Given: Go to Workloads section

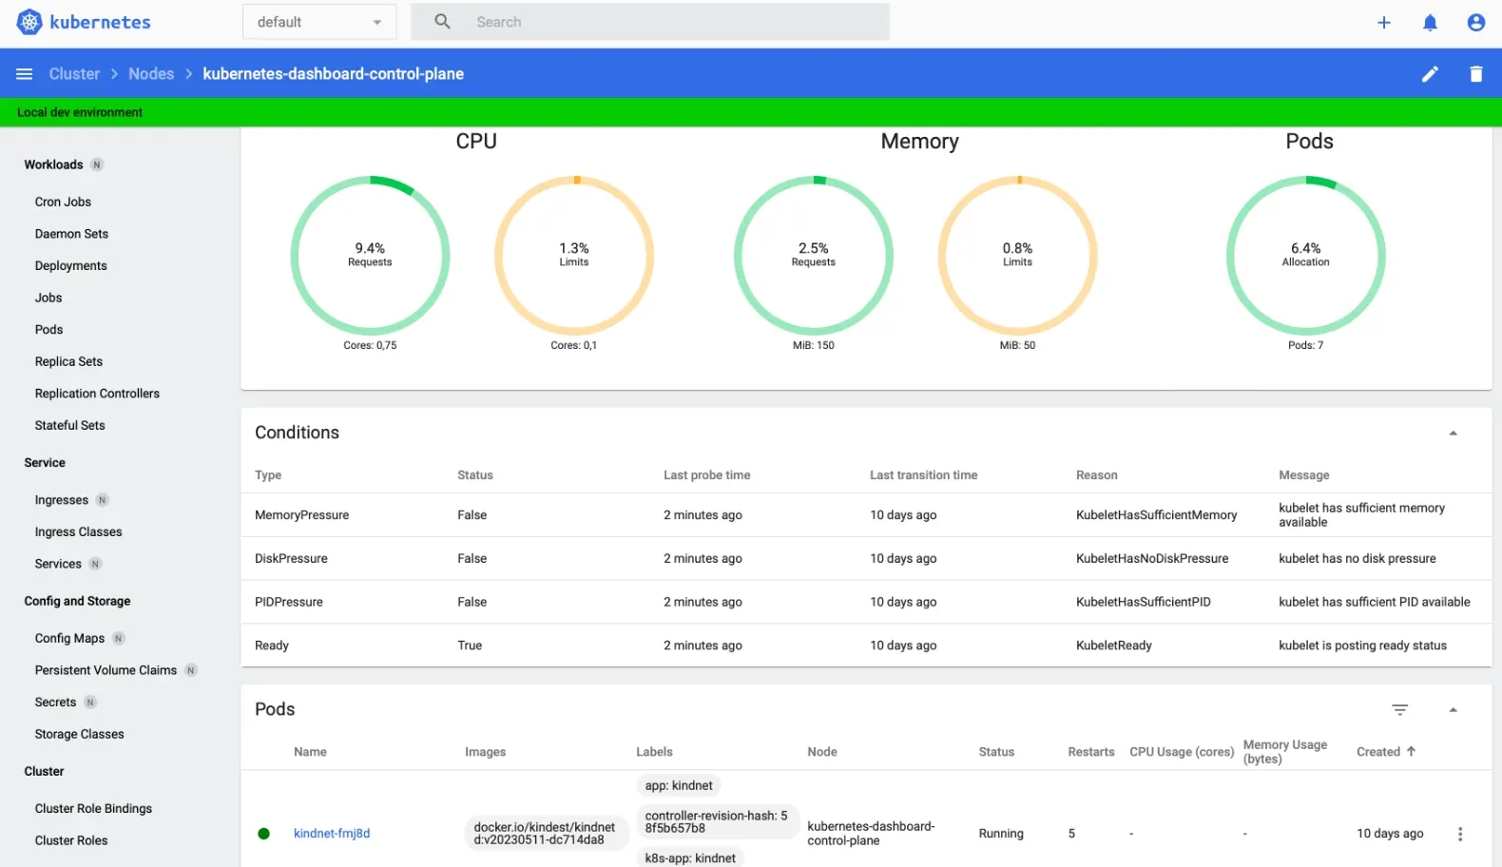Looking at the screenshot, I should (x=53, y=164).
